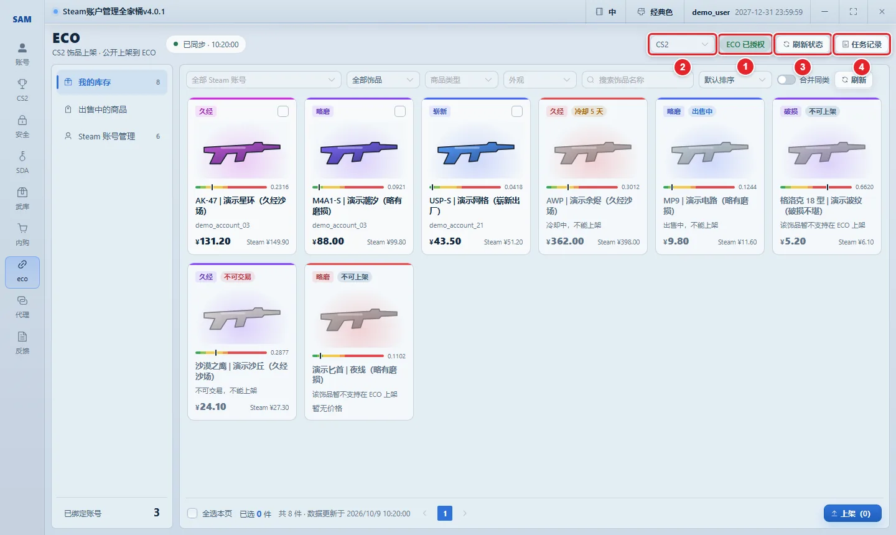This screenshot has height=535, width=896.
Task: Tick the USP-S 演示网格 card checkbox
Action: [517, 111]
